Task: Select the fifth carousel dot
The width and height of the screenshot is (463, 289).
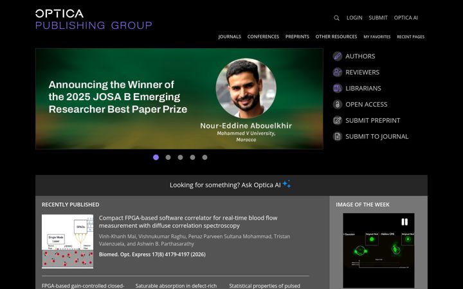Action: point(204,157)
